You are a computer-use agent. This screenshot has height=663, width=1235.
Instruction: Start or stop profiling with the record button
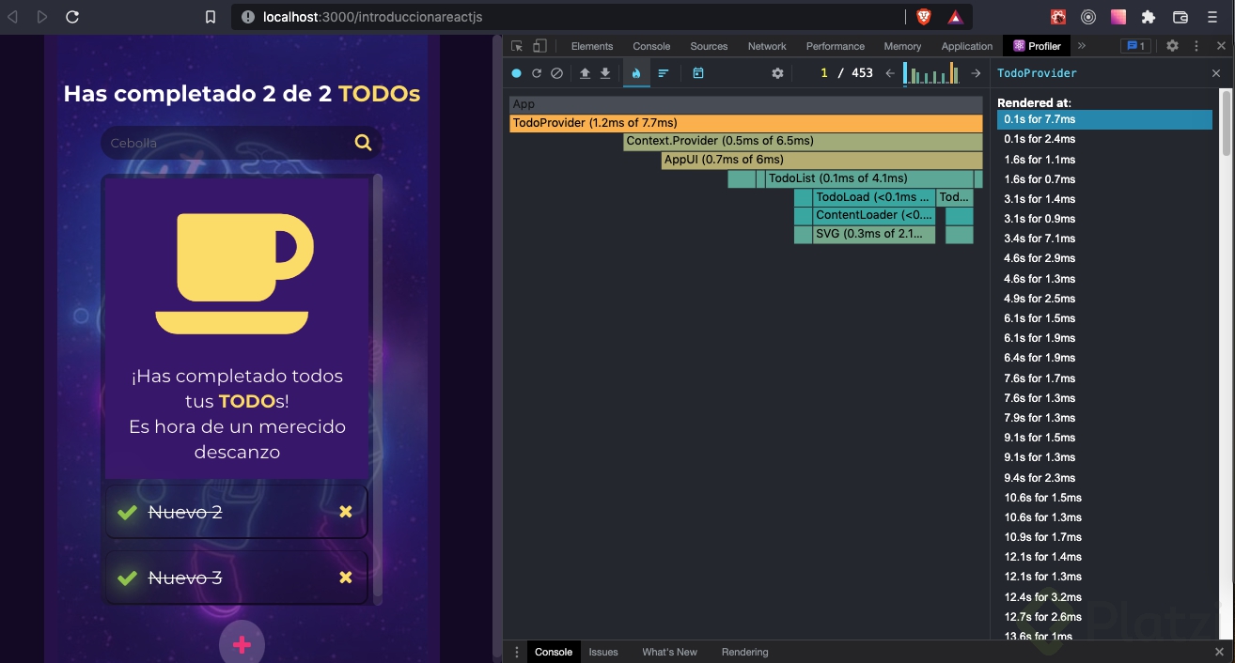click(516, 73)
